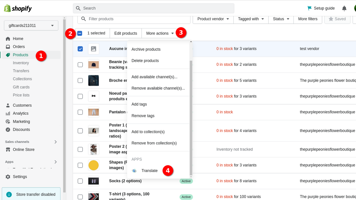
Task: Click the Online Store shop icon
Action: coord(8,149)
